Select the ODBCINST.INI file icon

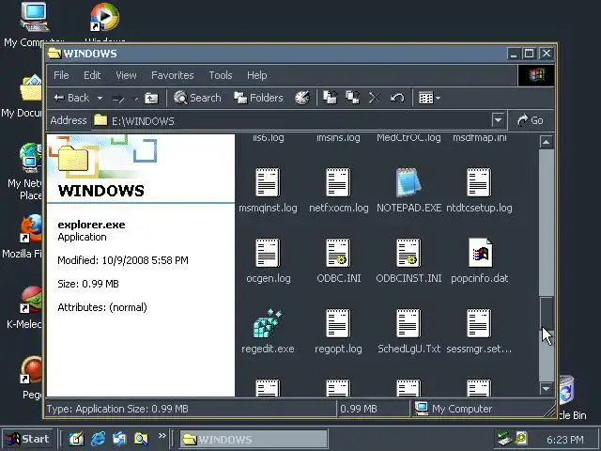[x=408, y=253]
